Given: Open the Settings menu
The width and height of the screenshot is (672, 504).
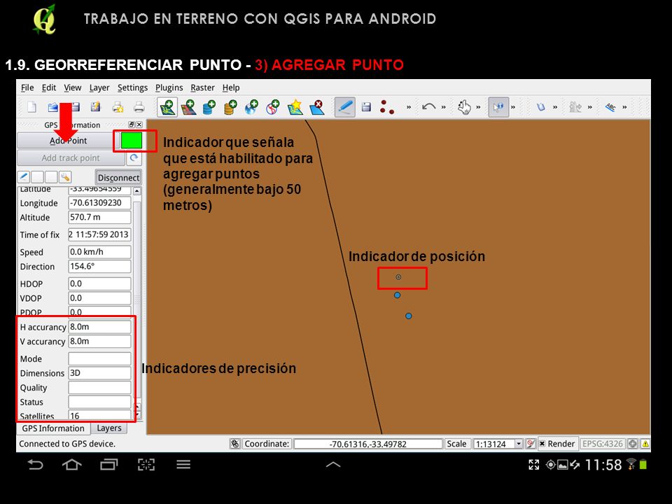Looking at the screenshot, I should pyautogui.click(x=132, y=88).
